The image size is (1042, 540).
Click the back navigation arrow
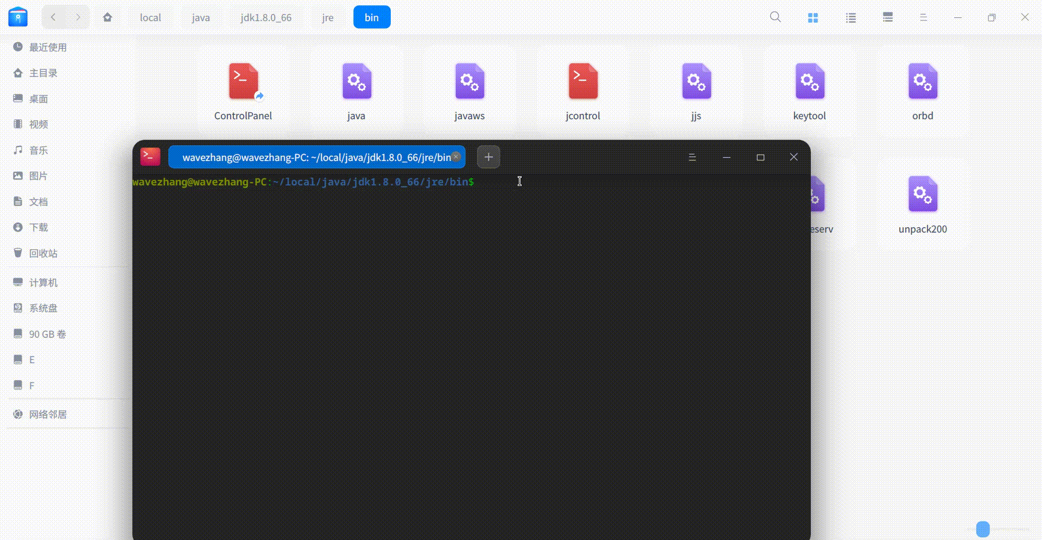point(53,17)
